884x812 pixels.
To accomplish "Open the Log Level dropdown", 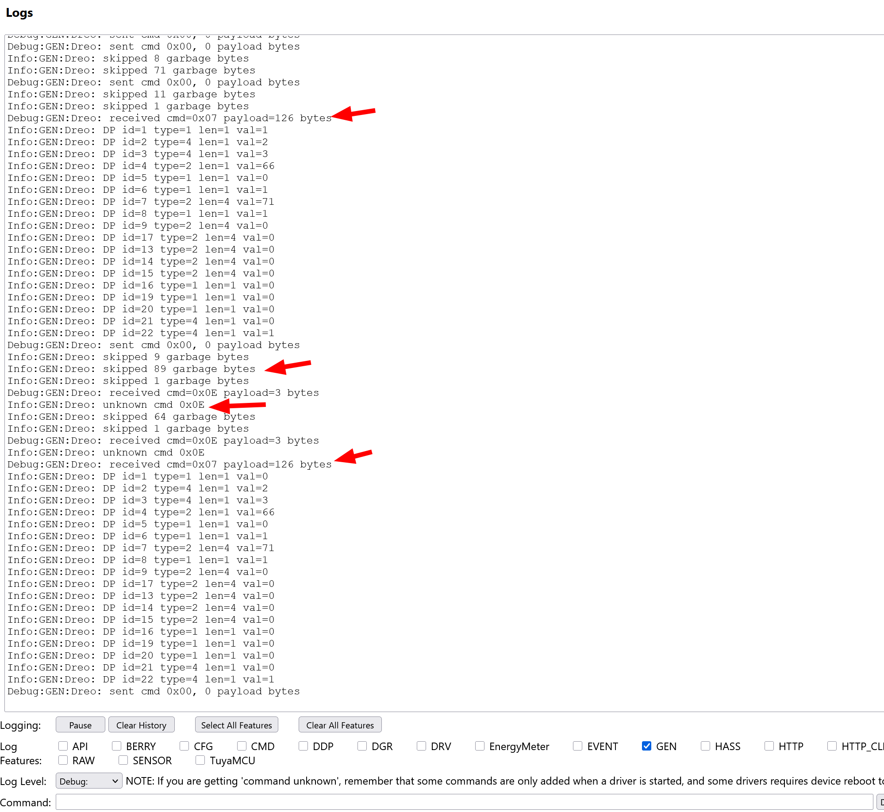I will (x=89, y=781).
